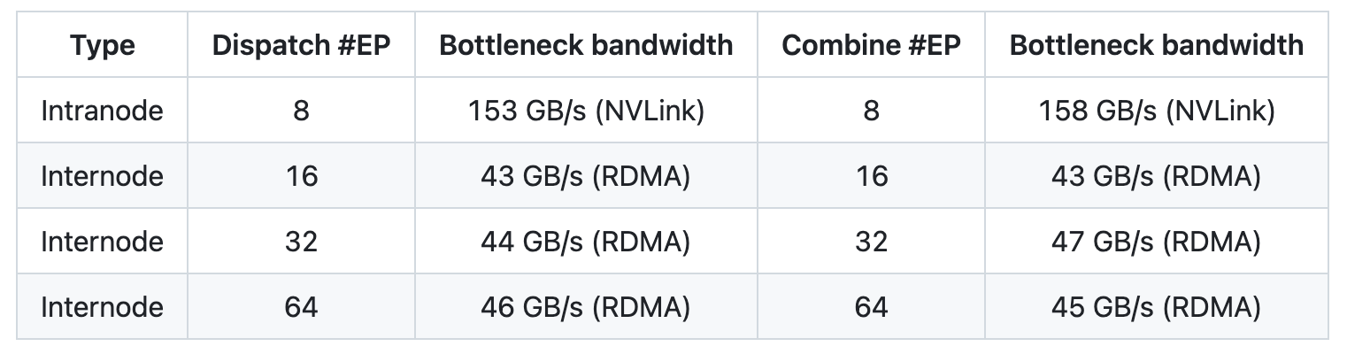Click Internode in the 64 EP row
Screen dimensions: 1347x354
[x=102, y=307]
